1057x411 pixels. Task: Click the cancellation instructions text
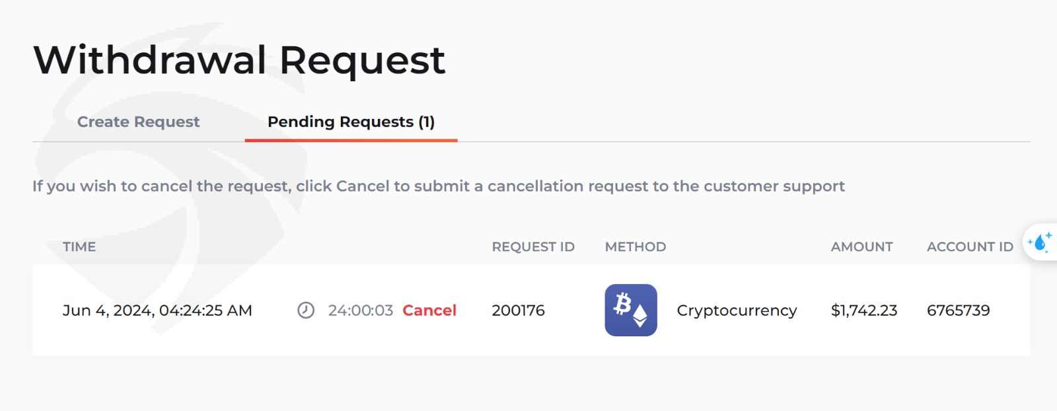coord(438,186)
